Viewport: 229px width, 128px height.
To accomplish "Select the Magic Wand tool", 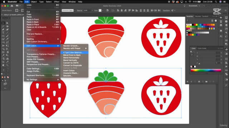I will tap(3, 26).
